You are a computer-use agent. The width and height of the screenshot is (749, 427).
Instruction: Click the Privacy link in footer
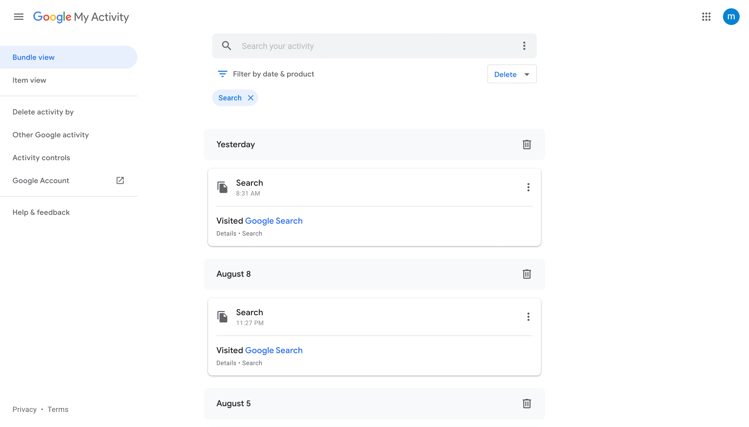coord(24,410)
